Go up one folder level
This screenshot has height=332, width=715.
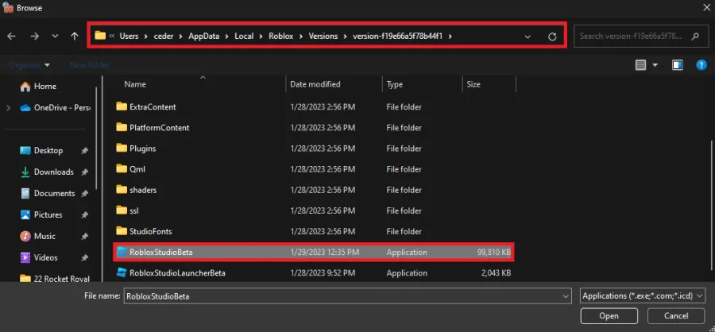[x=75, y=37]
